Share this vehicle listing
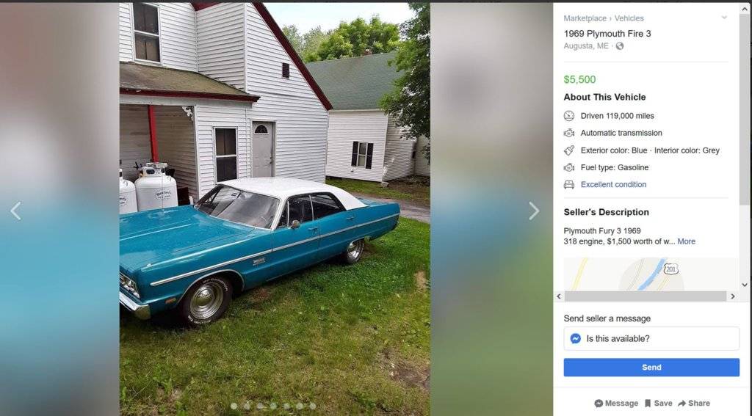 pyautogui.click(x=693, y=404)
